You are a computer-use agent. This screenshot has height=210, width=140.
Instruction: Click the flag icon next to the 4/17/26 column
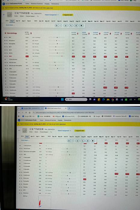78,34
